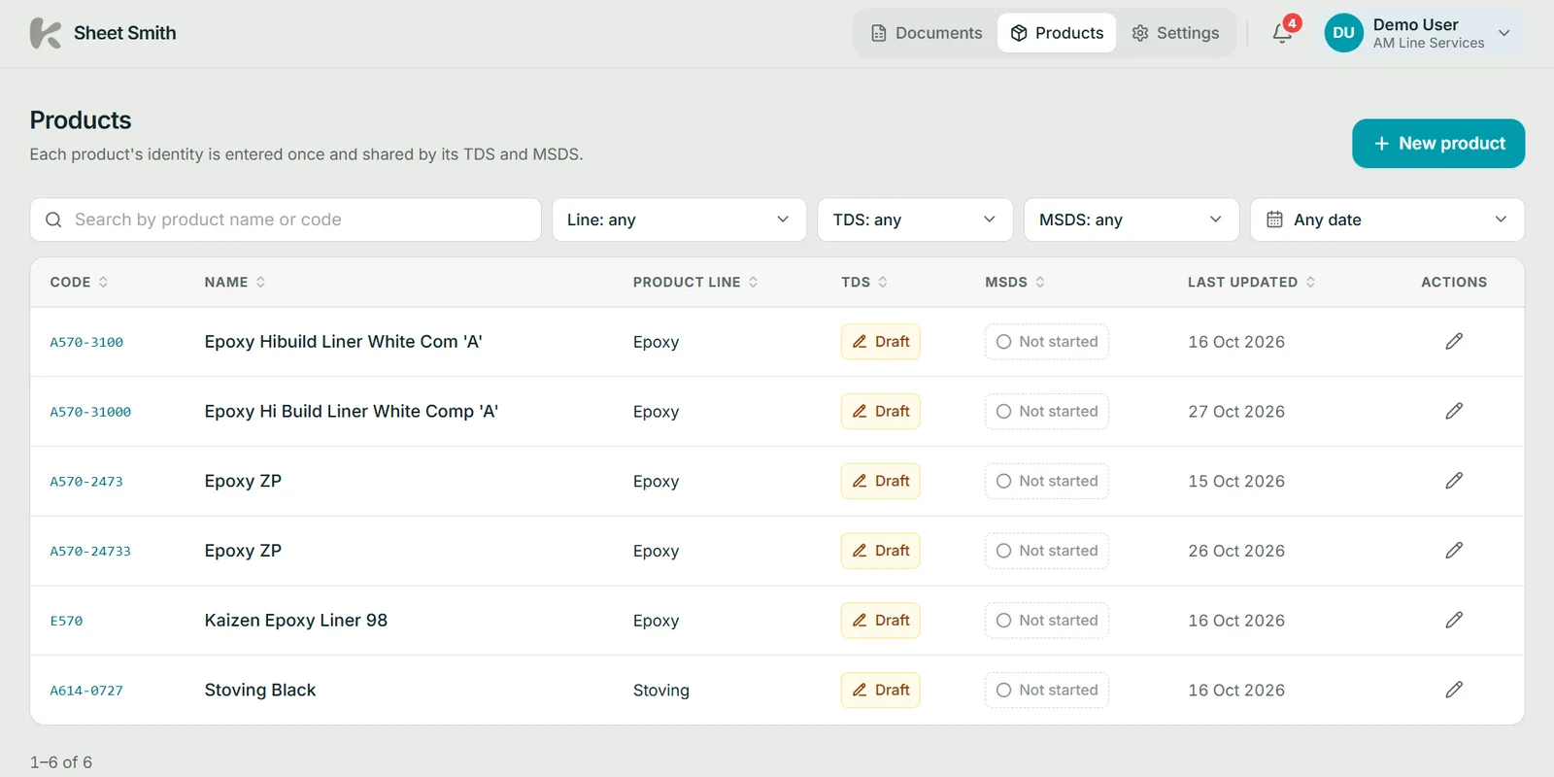Sort table by TDS column
Viewport: 1554px width, 777px height.
[864, 283]
